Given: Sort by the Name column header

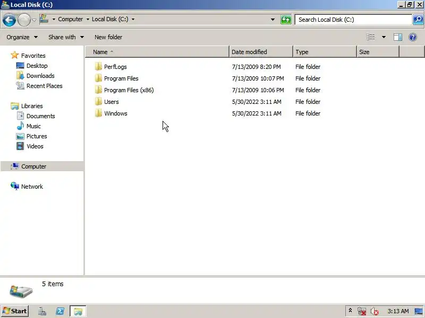Looking at the screenshot, I should click(x=157, y=52).
